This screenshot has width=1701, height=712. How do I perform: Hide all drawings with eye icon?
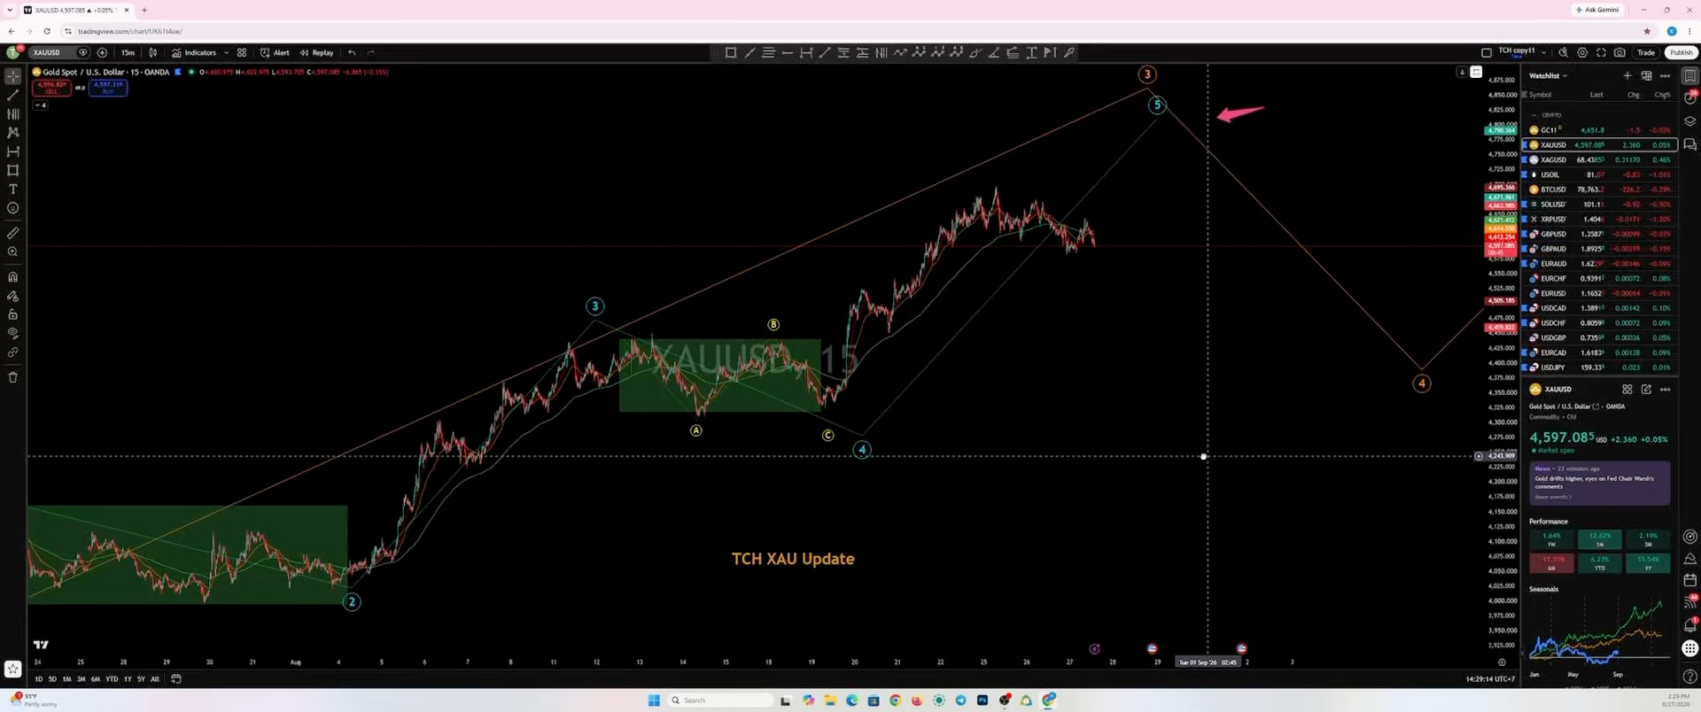(12, 333)
